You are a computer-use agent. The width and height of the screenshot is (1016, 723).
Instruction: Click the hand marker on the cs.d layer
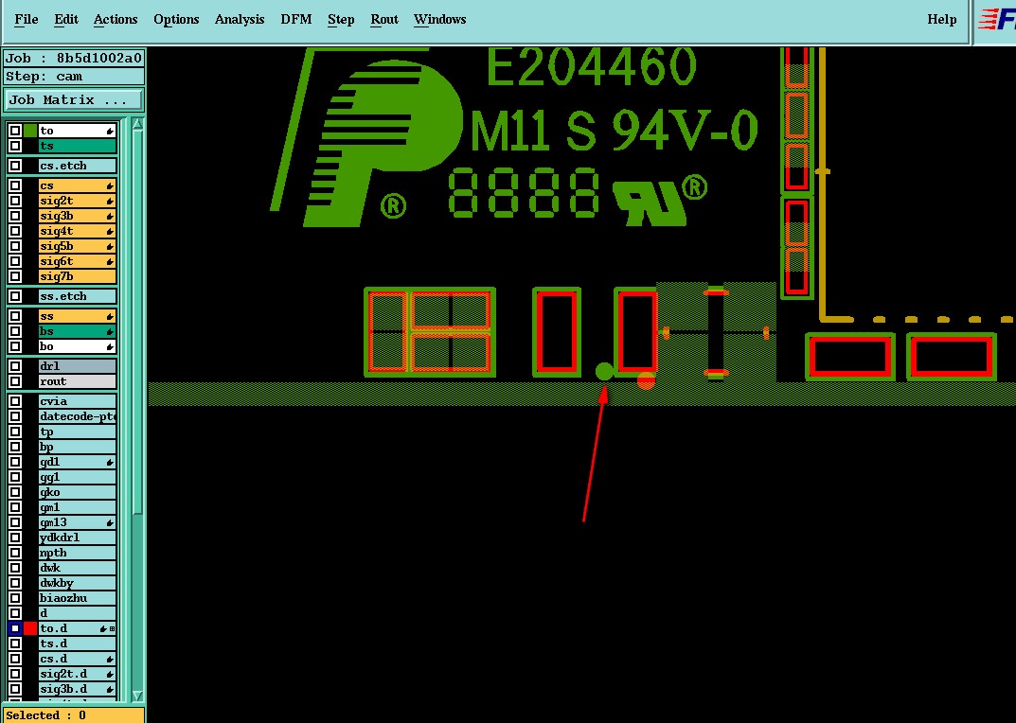pos(110,659)
